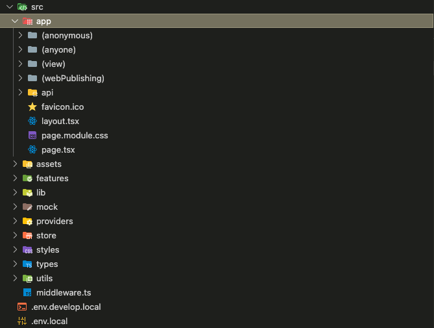Viewport: 434px width, 328px height.
Task: Click the api folder icon
Action: click(32, 92)
